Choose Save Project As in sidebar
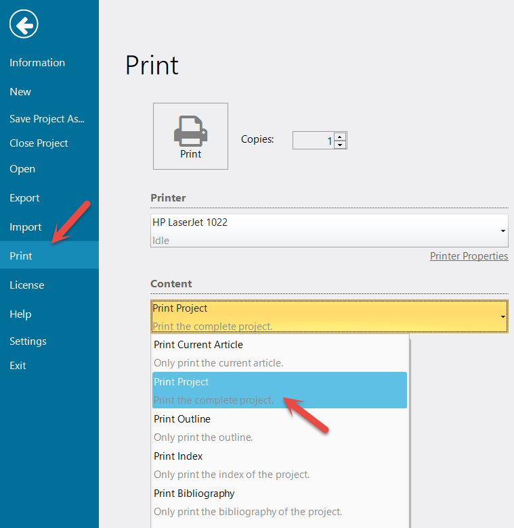This screenshot has height=528, width=514. (x=47, y=119)
